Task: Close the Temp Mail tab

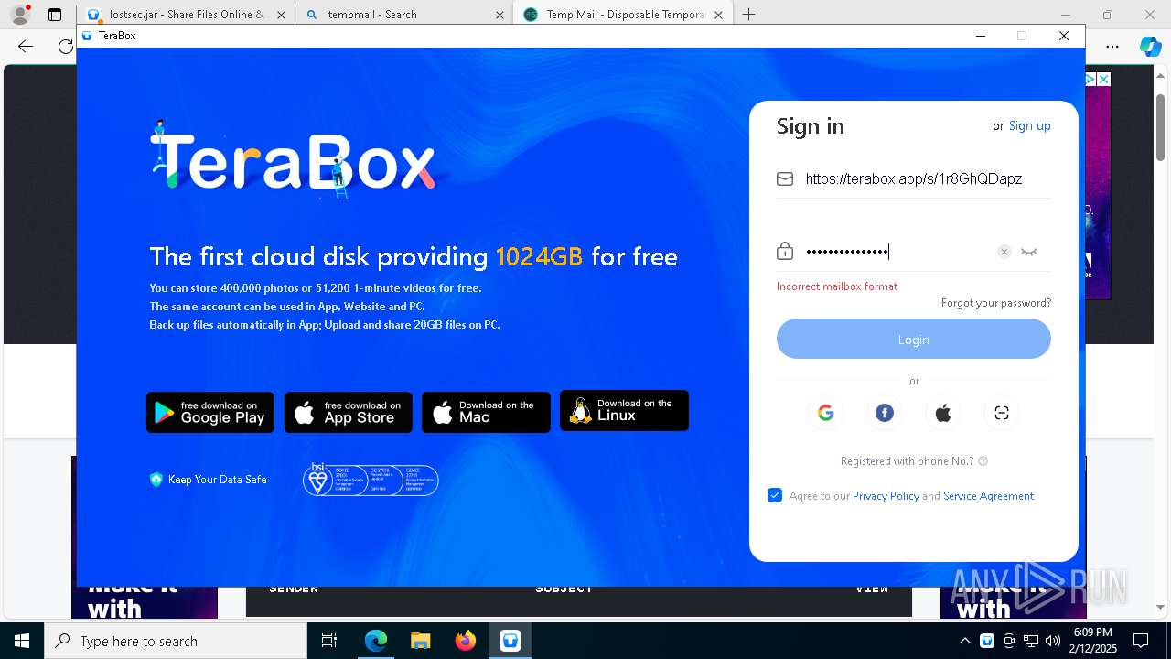Action: pyautogui.click(x=718, y=15)
